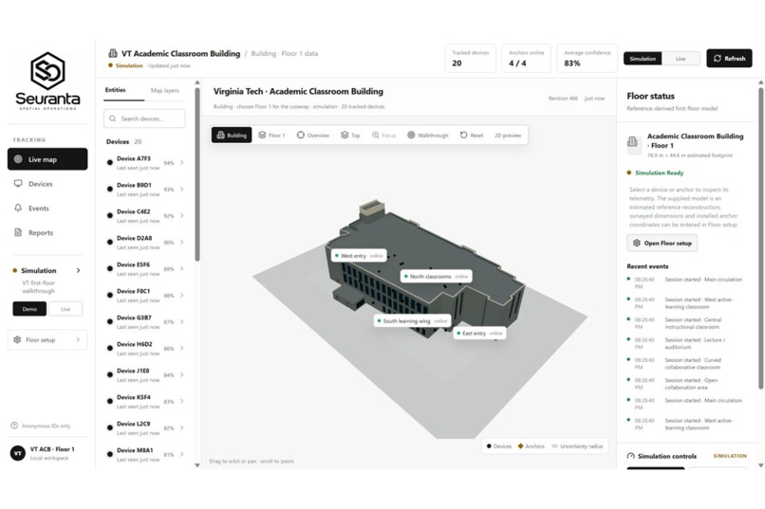Image resolution: width=765 pixels, height=509 pixels.
Task: Click the Anchors online stat card
Action: click(x=526, y=59)
